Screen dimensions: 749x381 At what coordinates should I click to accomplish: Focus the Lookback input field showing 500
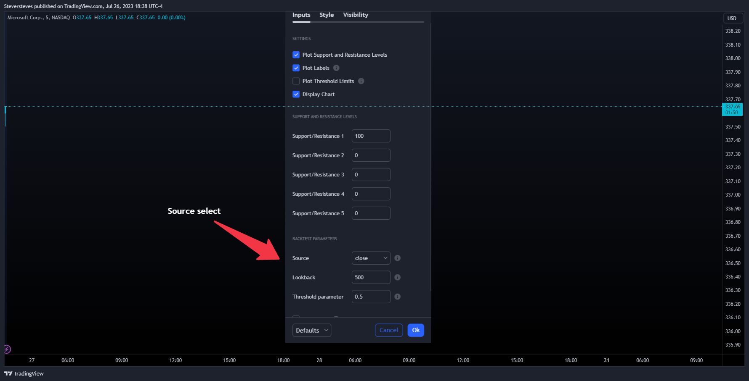[x=371, y=277]
